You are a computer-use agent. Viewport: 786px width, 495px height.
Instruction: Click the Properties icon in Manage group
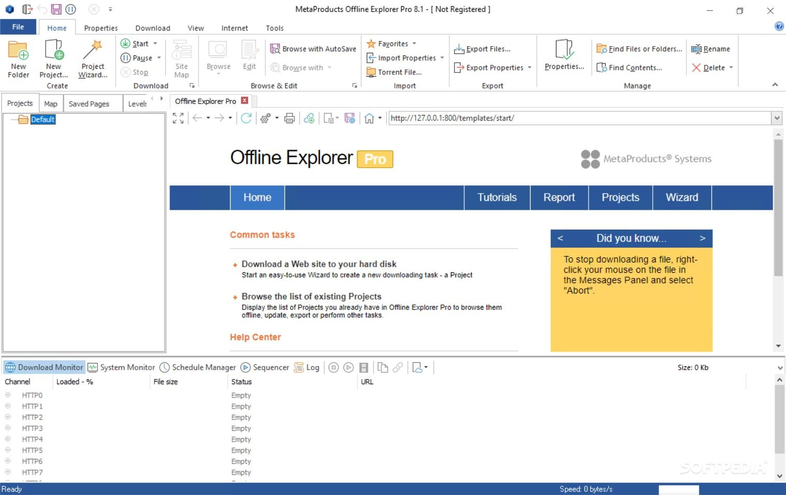tap(564, 51)
